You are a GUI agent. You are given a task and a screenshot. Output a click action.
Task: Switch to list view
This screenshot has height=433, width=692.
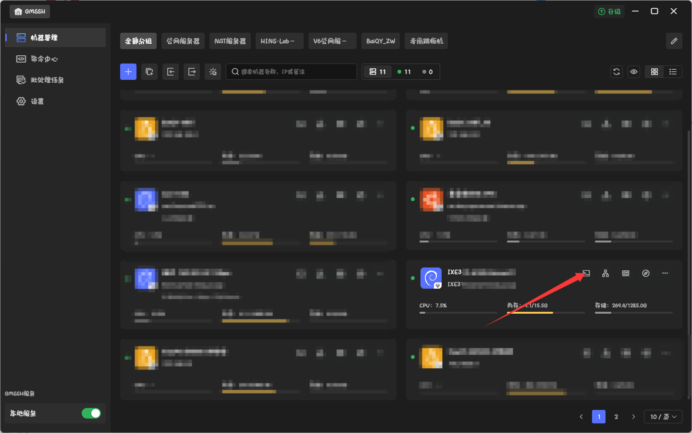[673, 72]
